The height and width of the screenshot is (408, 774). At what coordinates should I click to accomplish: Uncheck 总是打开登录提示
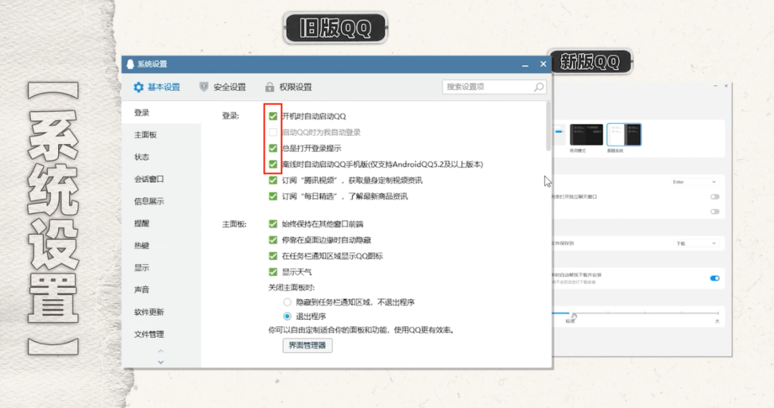coord(273,148)
